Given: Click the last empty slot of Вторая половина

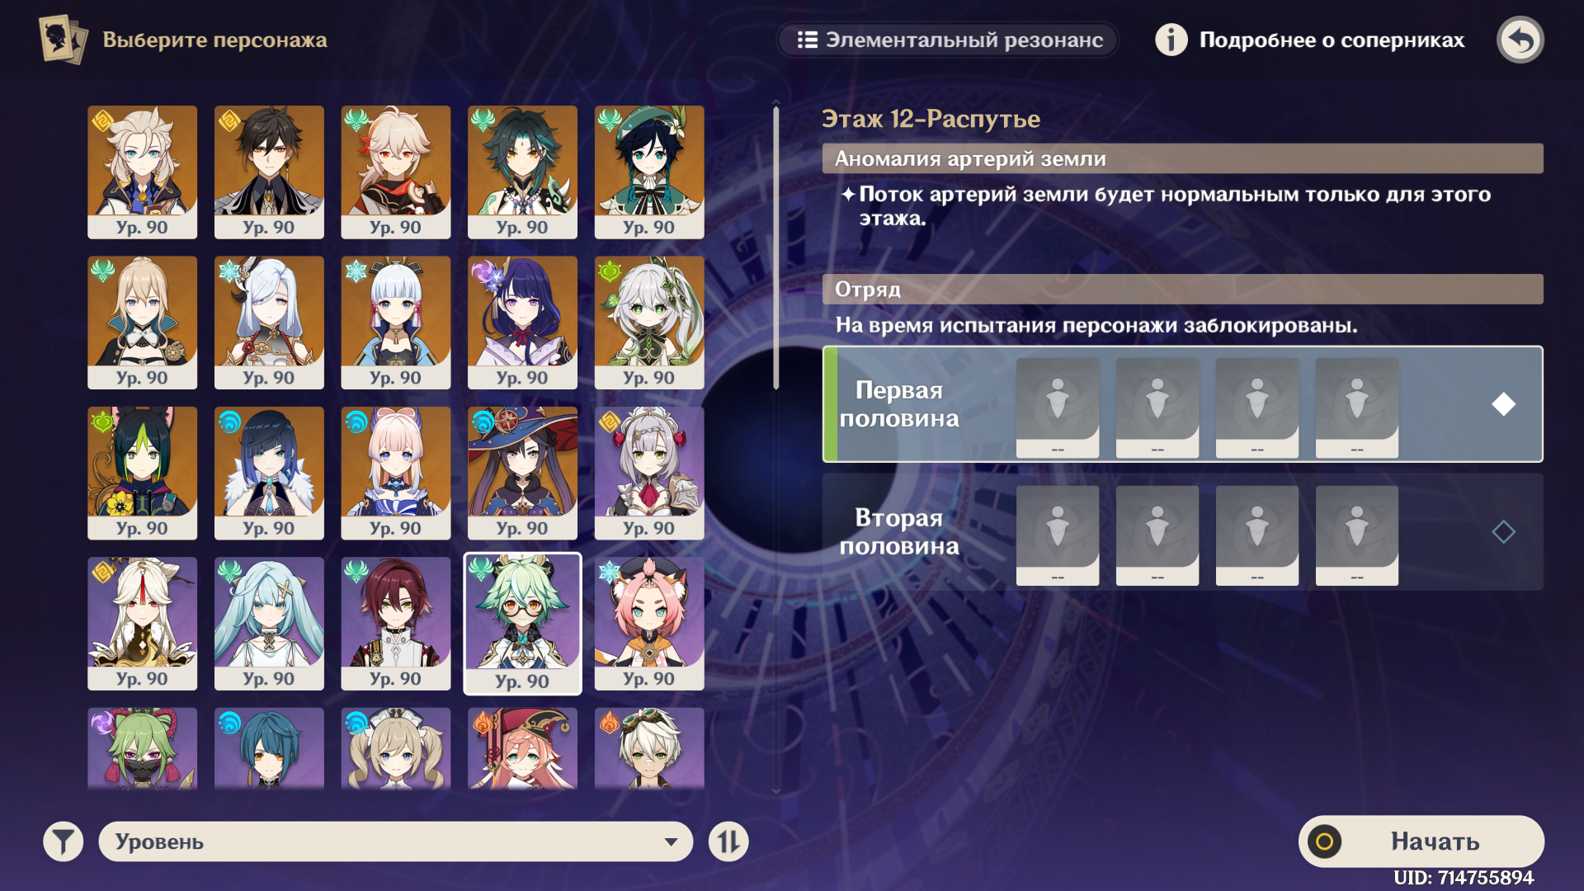Looking at the screenshot, I should coord(1357,535).
